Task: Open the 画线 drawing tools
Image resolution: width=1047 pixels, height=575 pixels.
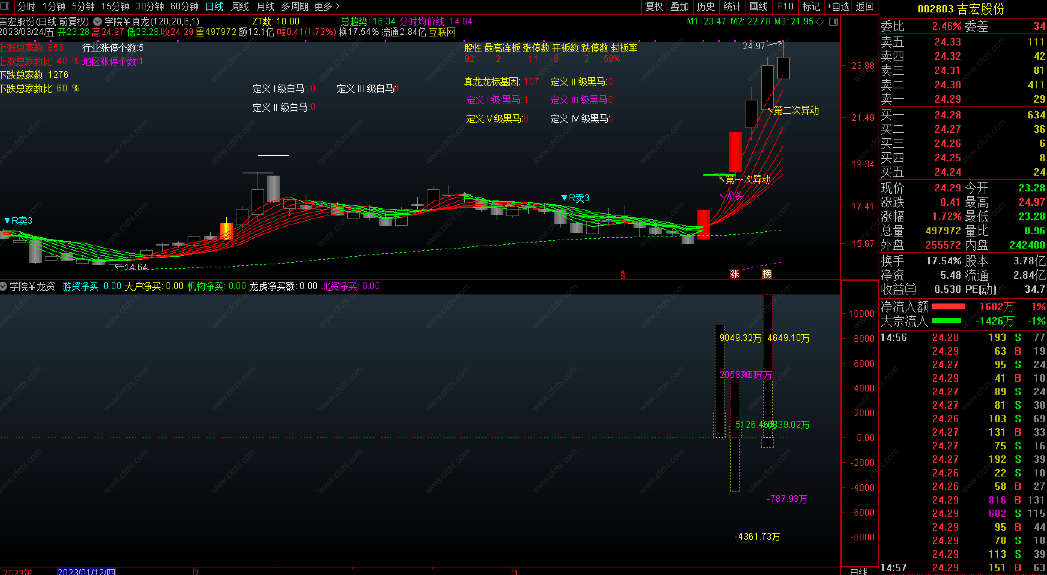Action: tap(758, 6)
